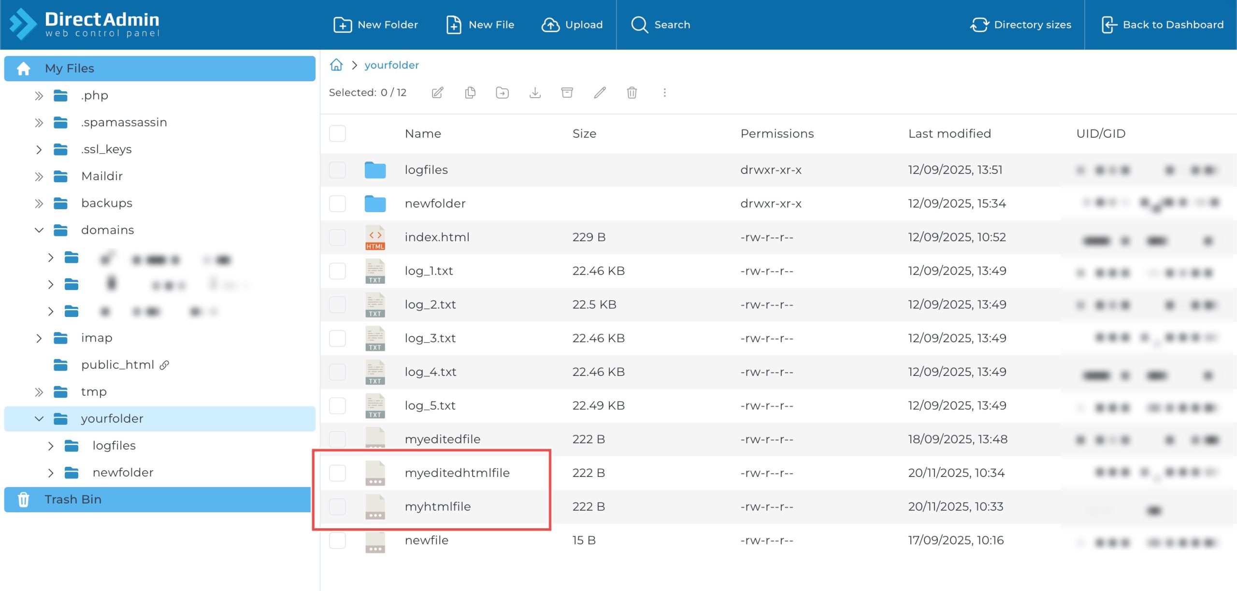1237x591 pixels.
Task: Open the three-dot more actions menu
Action: tap(664, 92)
